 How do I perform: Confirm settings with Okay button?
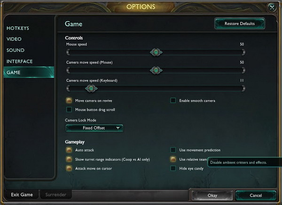(212, 195)
